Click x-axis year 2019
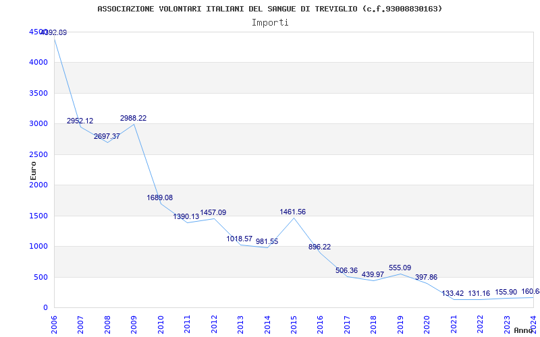This screenshot has width=540, height=337. click(400, 325)
